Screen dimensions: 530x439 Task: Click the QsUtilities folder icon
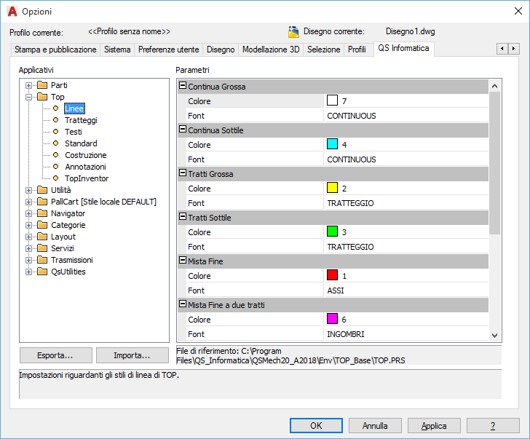point(42,272)
